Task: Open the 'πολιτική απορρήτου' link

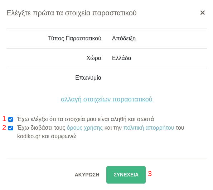Action: (x=149, y=127)
